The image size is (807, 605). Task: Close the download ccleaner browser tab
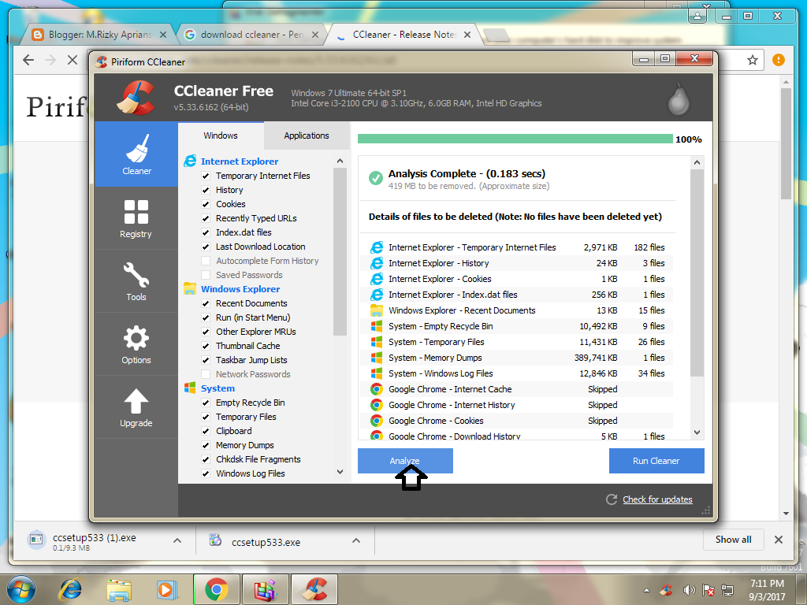[315, 35]
